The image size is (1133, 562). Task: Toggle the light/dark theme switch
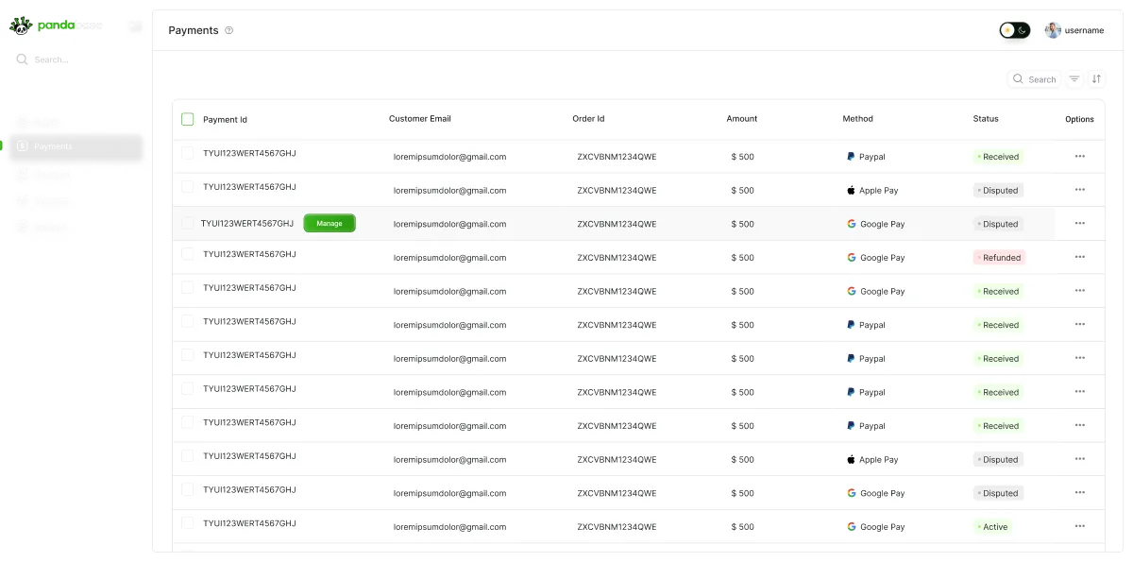[1015, 30]
